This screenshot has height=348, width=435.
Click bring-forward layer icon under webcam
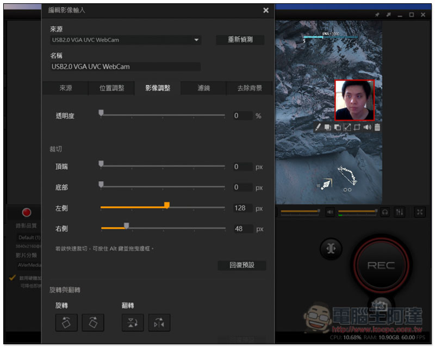pos(328,127)
